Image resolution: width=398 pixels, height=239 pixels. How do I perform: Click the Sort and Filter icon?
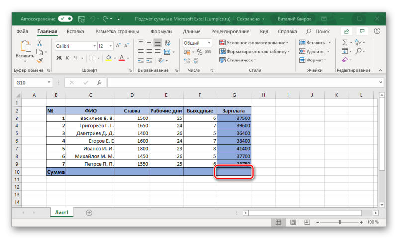tap(358, 42)
